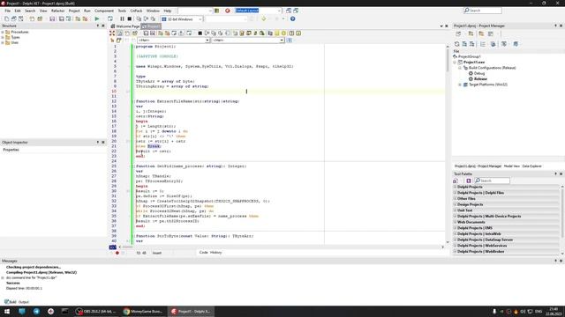Image resolution: width=565 pixels, height=317 pixels.
Task: Select the Release build configuration
Action: tap(480, 78)
